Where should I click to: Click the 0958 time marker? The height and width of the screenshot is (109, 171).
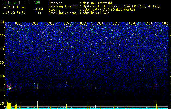click(132, 23)
